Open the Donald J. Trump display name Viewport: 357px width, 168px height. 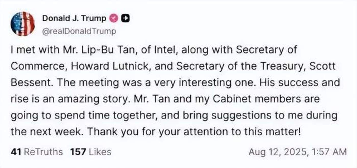tap(74, 18)
